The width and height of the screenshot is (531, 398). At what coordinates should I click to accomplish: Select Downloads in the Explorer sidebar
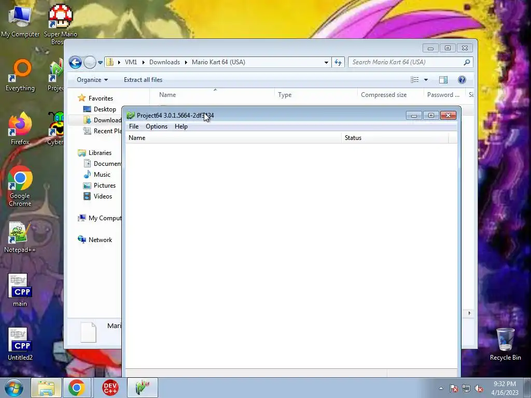(x=107, y=120)
